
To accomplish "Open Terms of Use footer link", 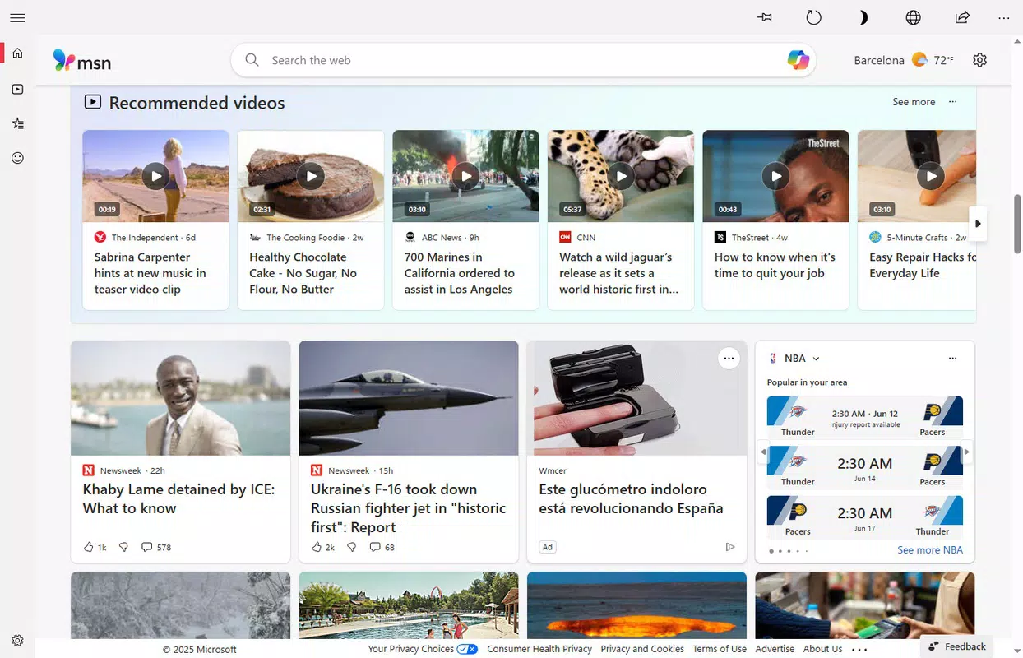I will 720,649.
